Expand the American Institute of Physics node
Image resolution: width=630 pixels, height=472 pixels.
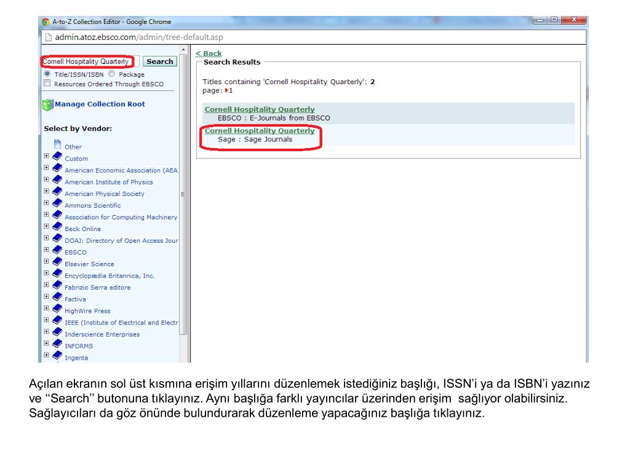point(47,179)
